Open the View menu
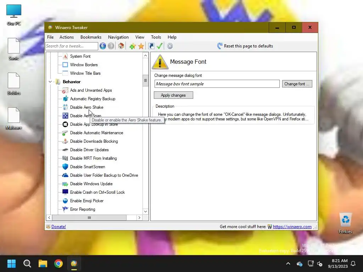Screen dimensions: 363x272 coord(140,37)
